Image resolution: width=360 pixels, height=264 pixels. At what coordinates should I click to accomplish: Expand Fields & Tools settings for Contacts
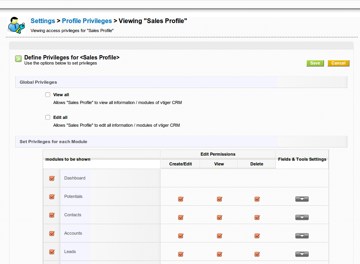coord(302,217)
